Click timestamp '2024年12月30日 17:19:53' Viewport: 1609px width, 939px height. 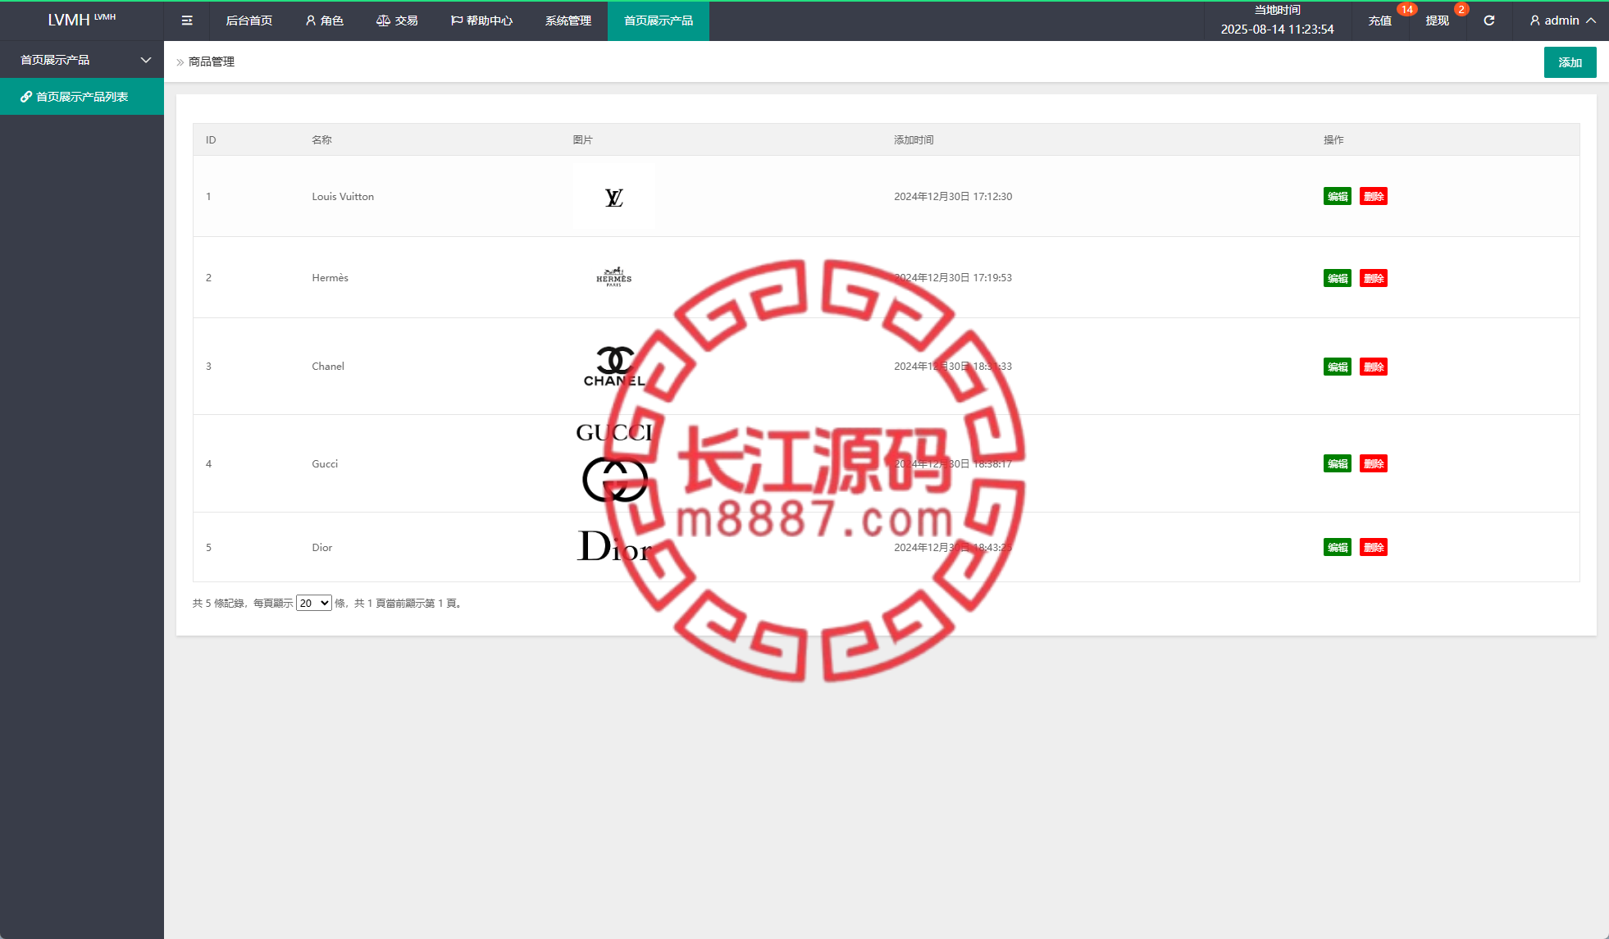coord(953,278)
